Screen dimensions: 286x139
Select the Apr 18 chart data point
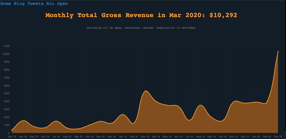23,121
